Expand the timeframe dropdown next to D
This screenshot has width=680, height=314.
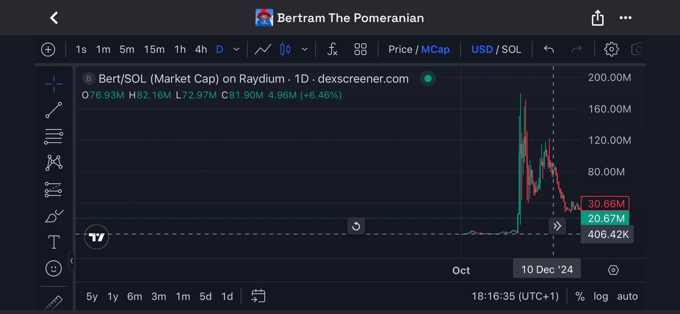tap(236, 50)
